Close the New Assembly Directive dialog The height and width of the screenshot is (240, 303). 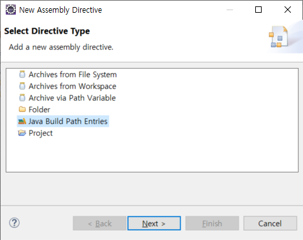[x=288, y=10]
